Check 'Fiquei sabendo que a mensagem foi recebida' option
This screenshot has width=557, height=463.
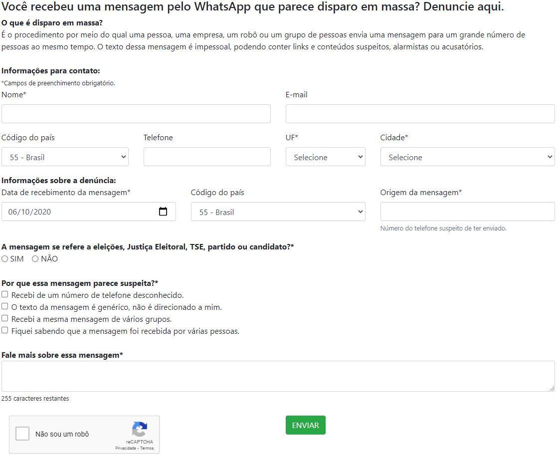pos(4,330)
